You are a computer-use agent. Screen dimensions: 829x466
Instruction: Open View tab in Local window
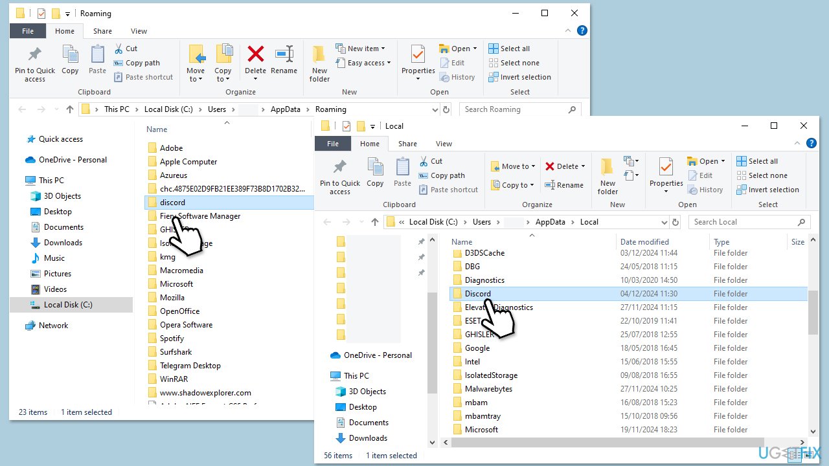tap(444, 144)
